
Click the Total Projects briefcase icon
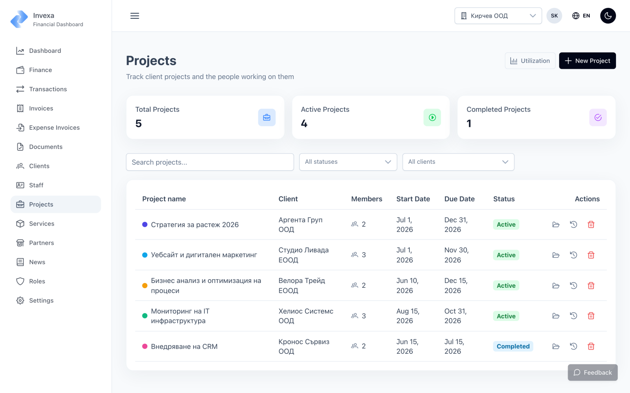coord(267,117)
